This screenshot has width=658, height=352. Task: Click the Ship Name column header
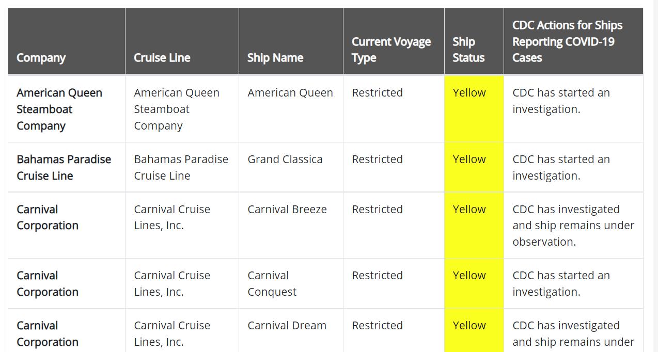291,41
